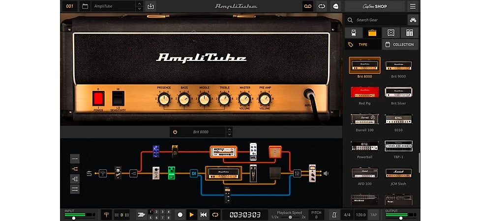Select the white stomp pedal on middle path
This screenshot has height=221, width=480.
[x=156, y=173]
